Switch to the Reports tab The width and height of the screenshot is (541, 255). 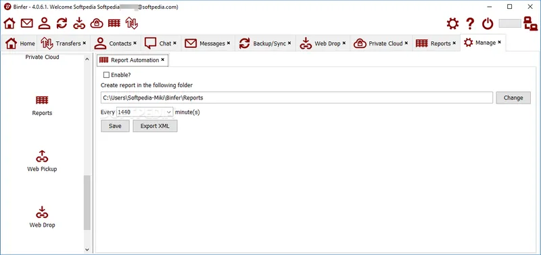pos(436,43)
